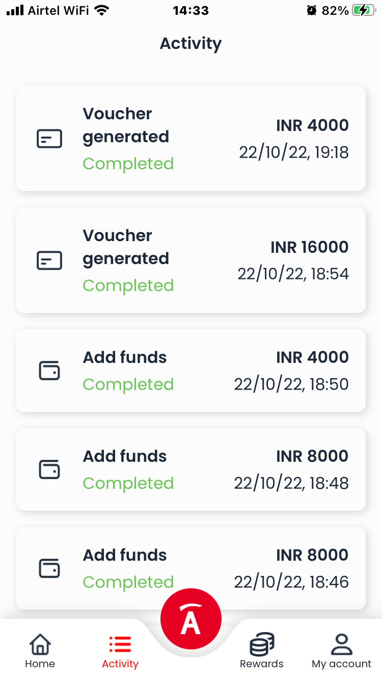Open the My account tab
382x680 pixels.
click(x=342, y=651)
